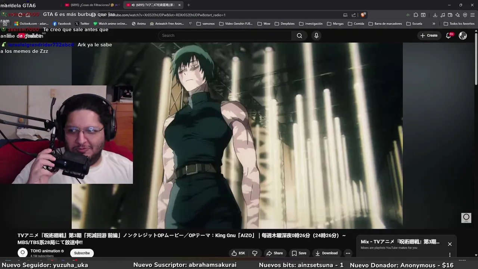Screen dimensions: 478x269
Task: Expand the Comida bookmark folder
Action: point(356,24)
